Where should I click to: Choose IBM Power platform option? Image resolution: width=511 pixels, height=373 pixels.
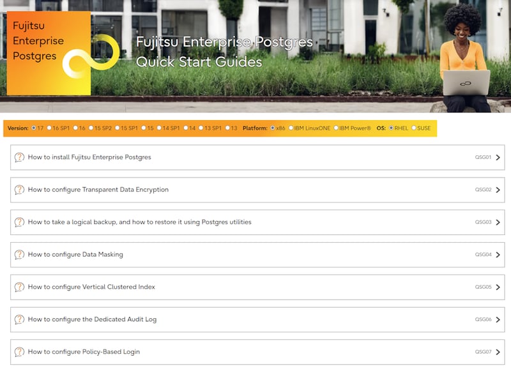(x=336, y=128)
